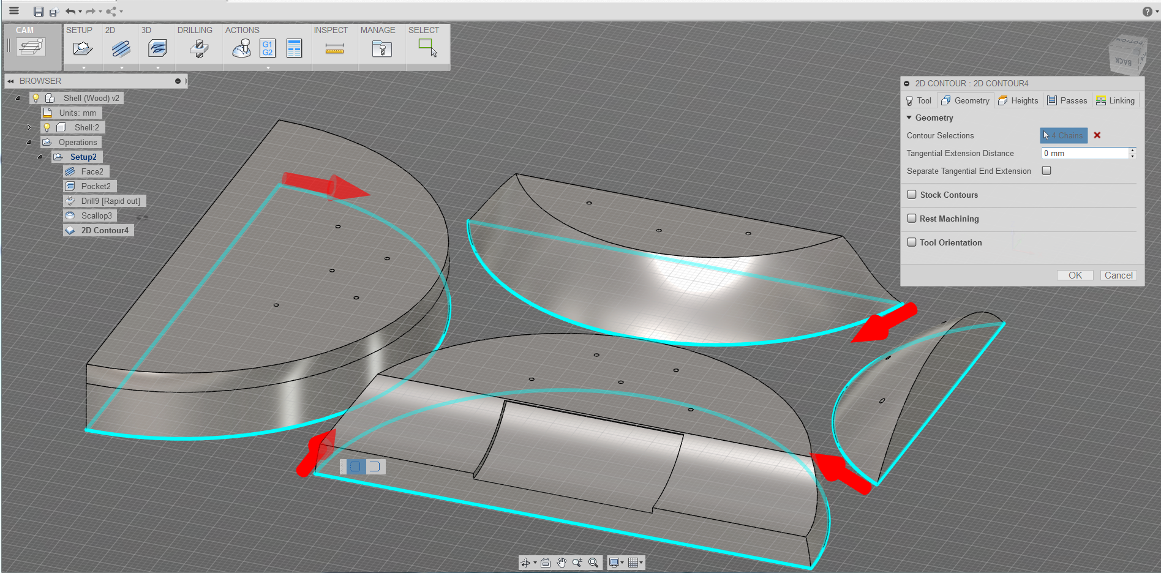Click the red X to clear chains

[x=1097, y=135]
